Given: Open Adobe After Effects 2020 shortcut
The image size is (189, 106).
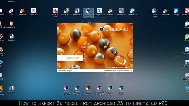Looking at the screenshot, I should point(99,90).
